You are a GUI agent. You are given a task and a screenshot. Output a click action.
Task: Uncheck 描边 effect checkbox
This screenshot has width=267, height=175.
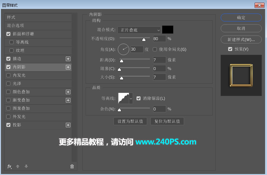(x=8, y=59)
